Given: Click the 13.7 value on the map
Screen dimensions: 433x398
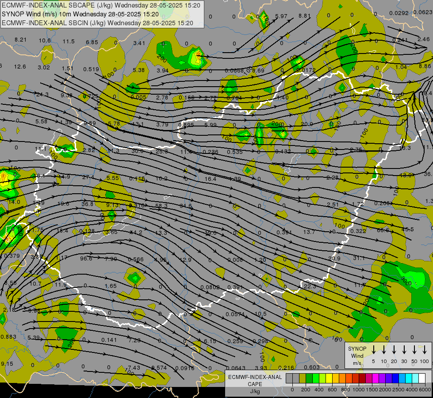Looking at the screenshot, I should tap(309, 232).
